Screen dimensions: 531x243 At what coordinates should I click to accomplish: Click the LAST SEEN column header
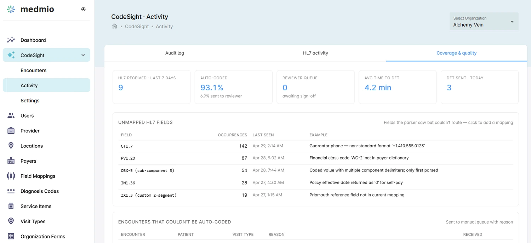(x=263, y=135)
